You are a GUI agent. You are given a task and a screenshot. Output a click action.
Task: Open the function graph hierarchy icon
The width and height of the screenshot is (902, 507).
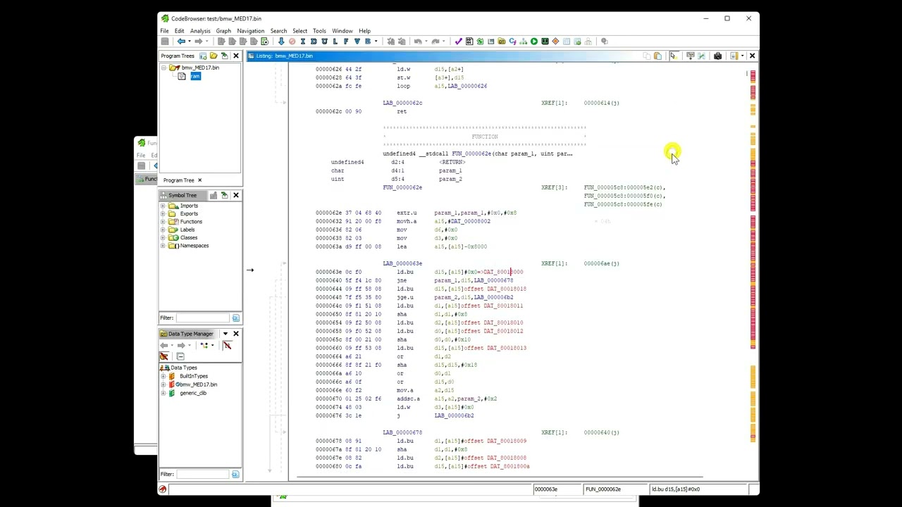pos(523,42)
